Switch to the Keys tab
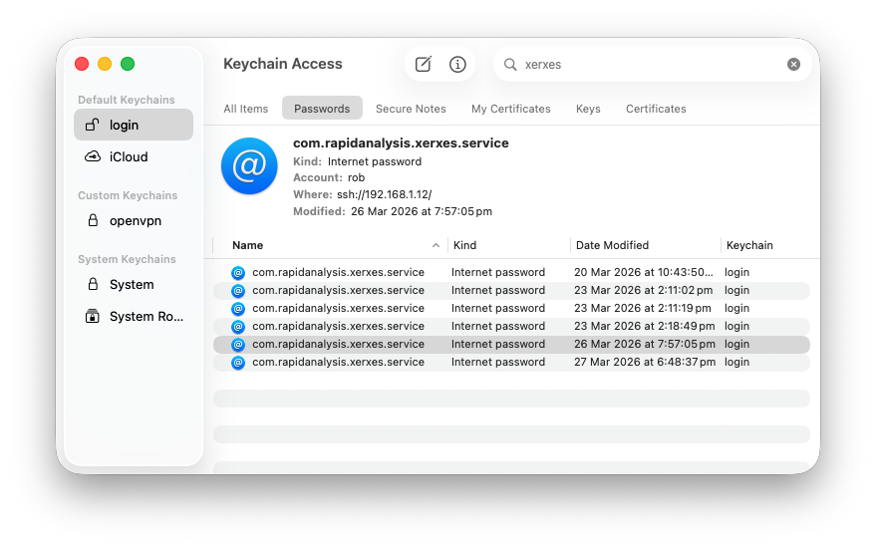The height and width of the screenshot is (548, 876). point(588,109)
